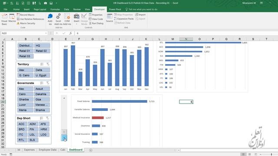278x156 pixels.
Task: Select cell N20
Action: point(186,102)
